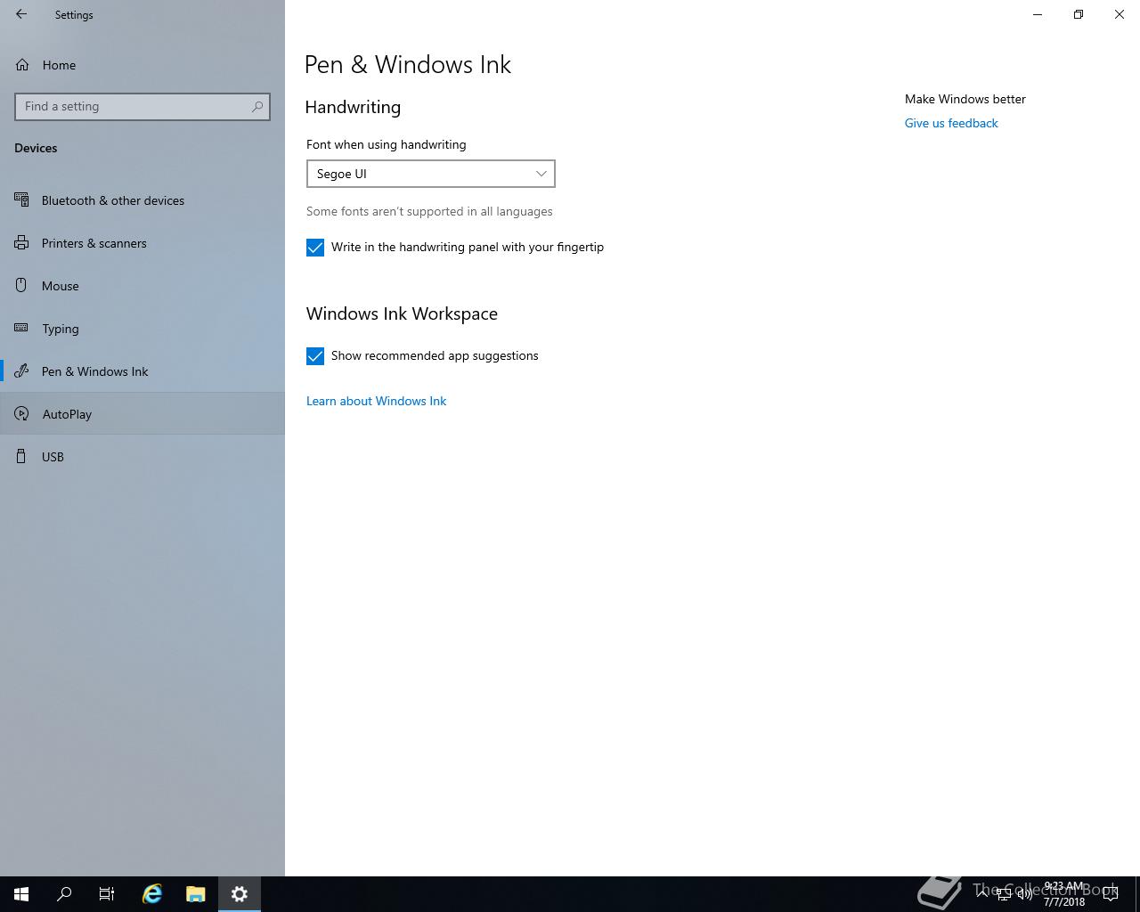The height and width of the screenshot is (912, 1140).
Task: Click the taskbar clock showing 7/7/2018
Action: (x=1064, y=894)
